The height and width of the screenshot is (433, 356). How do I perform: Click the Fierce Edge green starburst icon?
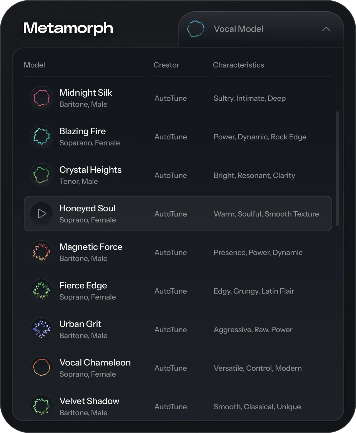coord(41,290)
